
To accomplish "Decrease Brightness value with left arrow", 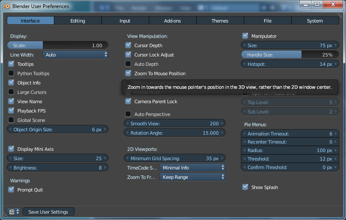I will 10,168.
